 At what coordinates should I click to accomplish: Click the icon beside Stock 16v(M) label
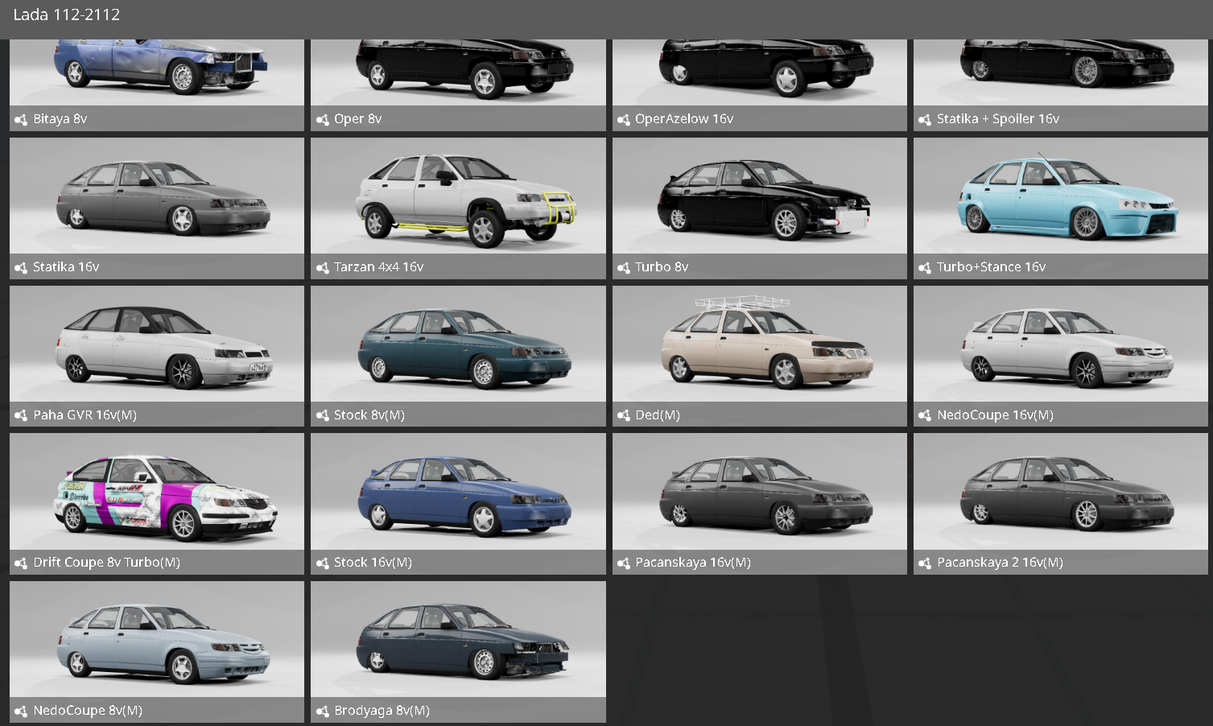[x=322, y=563]
